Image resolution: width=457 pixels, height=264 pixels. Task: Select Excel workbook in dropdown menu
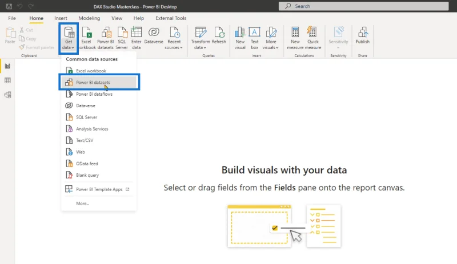pos(99,71)
